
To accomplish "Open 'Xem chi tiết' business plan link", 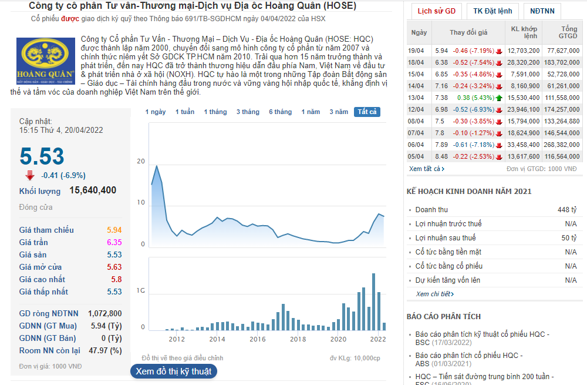I will 434,294.
